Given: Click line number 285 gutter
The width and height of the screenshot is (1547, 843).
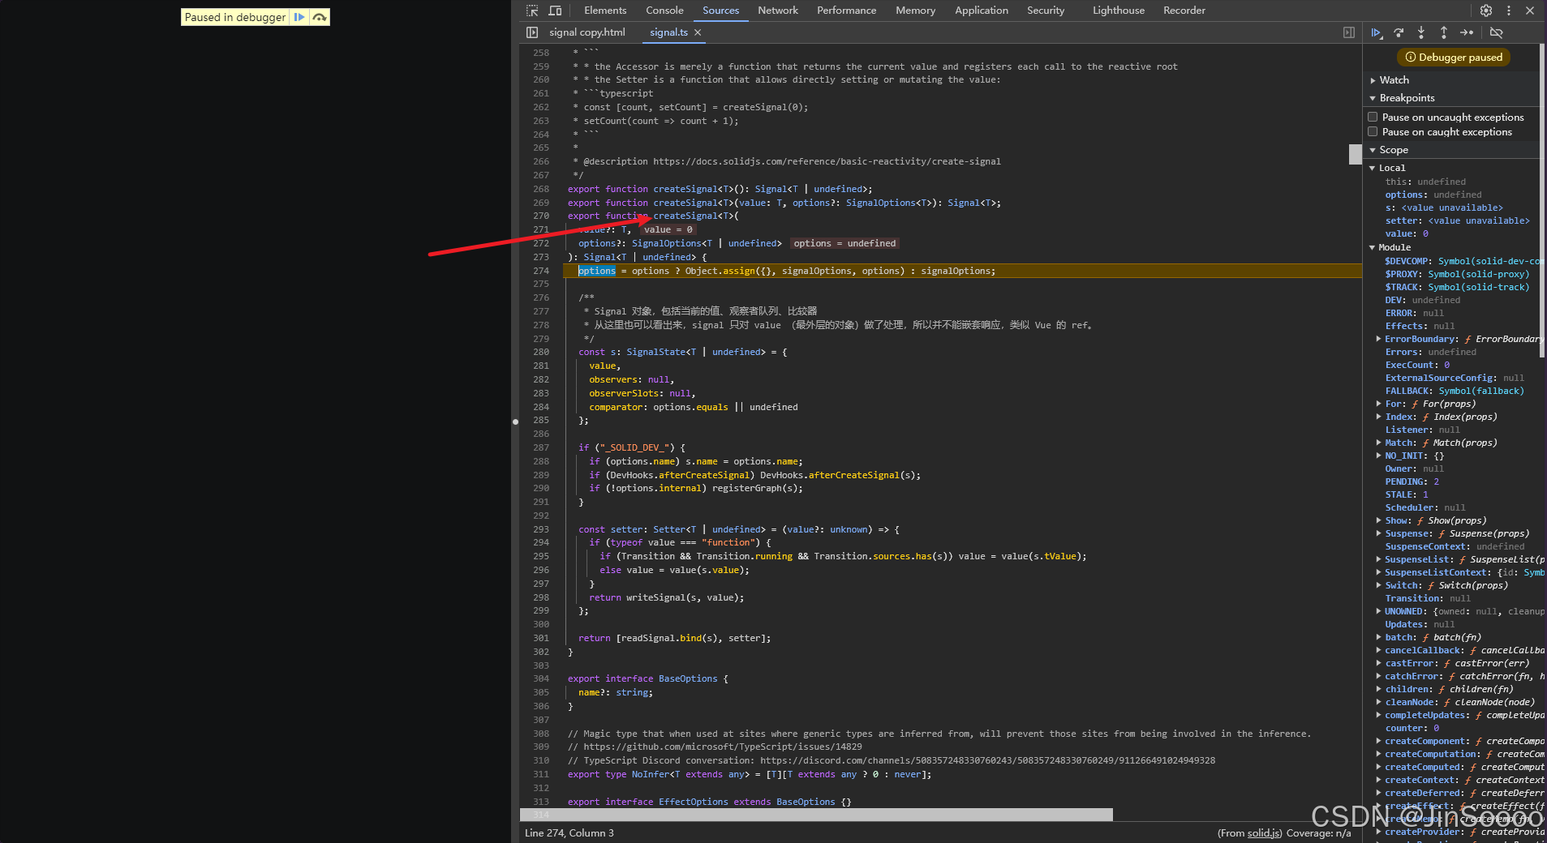Looking at the screenshot, I should (x=540, y=420).
